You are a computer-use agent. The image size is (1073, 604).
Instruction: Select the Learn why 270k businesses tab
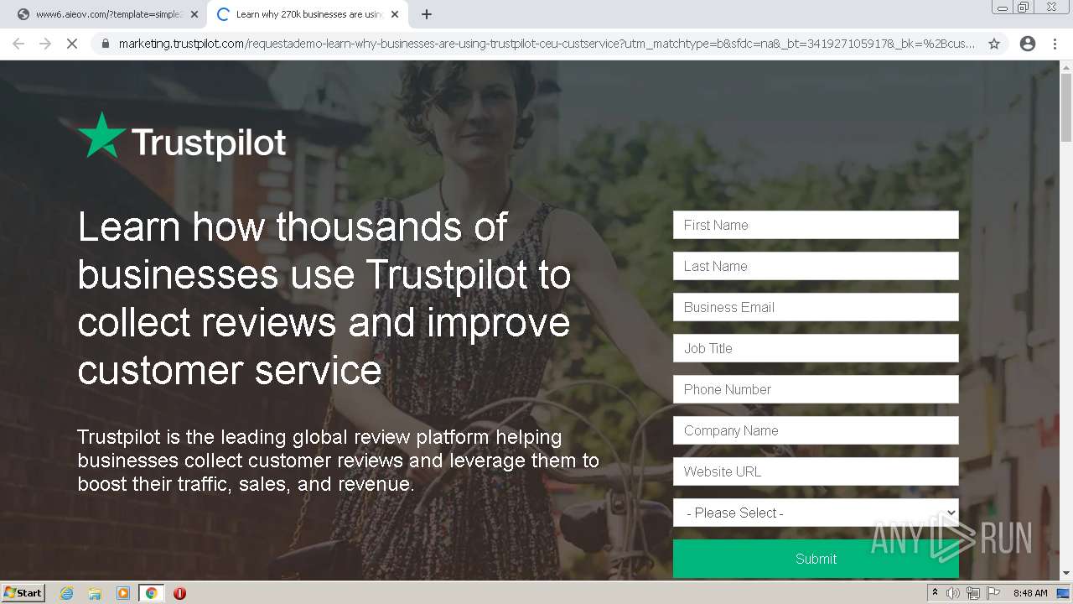click(x=308, y=14)
